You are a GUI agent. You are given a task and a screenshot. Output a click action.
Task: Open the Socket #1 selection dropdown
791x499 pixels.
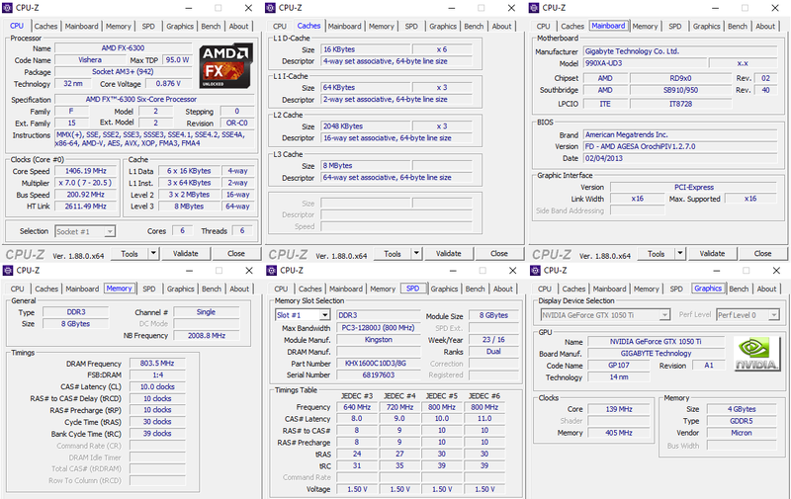[x=83, y=231]
